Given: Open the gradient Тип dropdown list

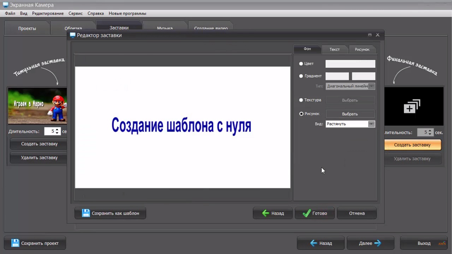Looking at the screenshot, I should pyautogui.click(x=371, y=86).
